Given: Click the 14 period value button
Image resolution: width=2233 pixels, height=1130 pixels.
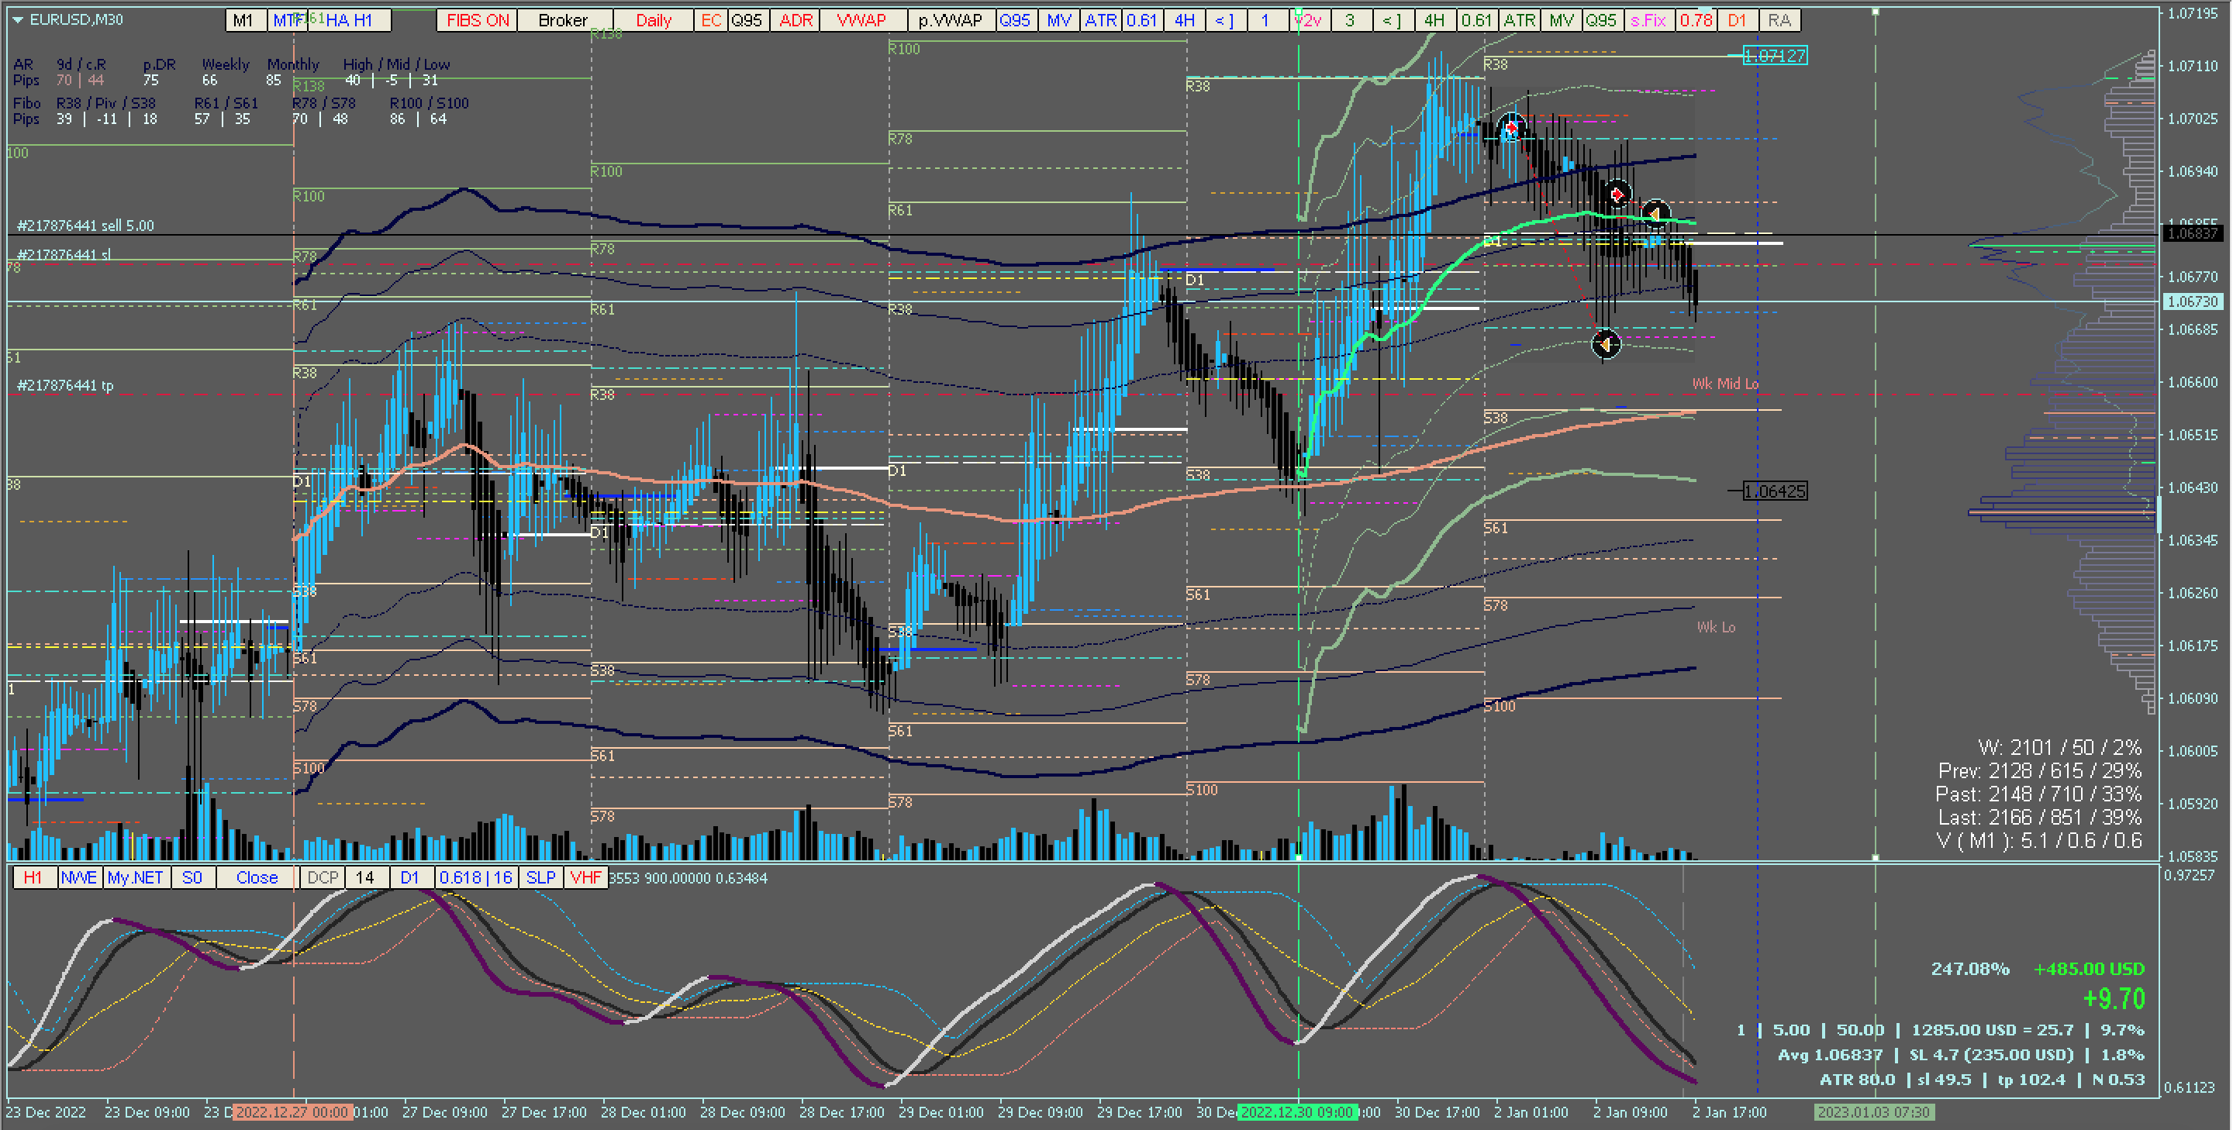Looking at the screenshot, I should [365, 877].
